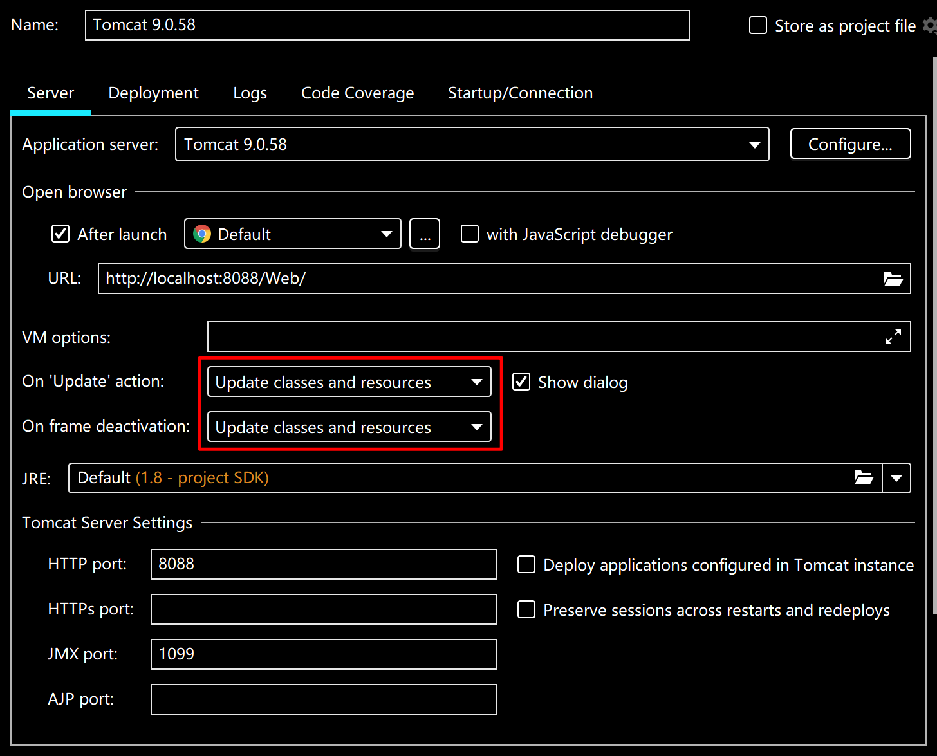Enable Deploy applications configured in Tomcat instance

(526, 564)
